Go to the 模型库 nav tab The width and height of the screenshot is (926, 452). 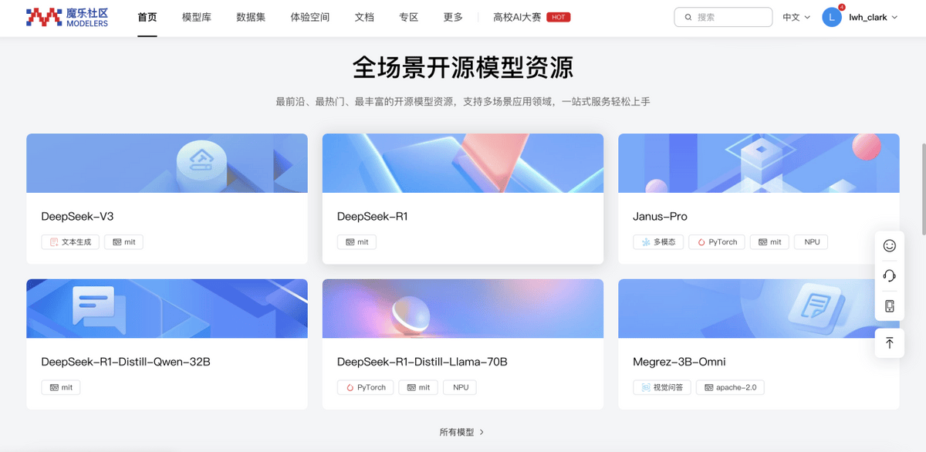(197, 17)
